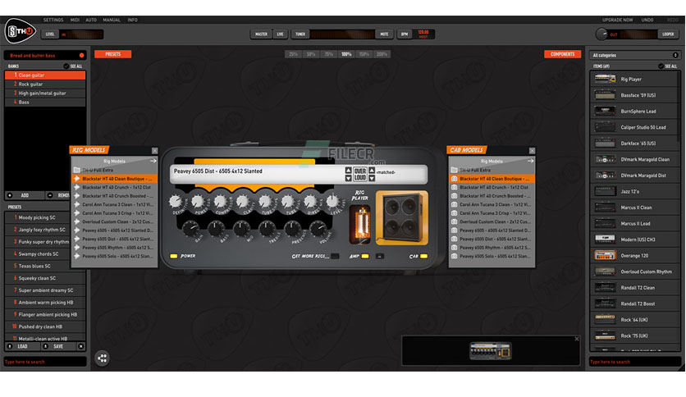Toggle the LOOPER button
The image size is (686, 397).
pos(668,34)
